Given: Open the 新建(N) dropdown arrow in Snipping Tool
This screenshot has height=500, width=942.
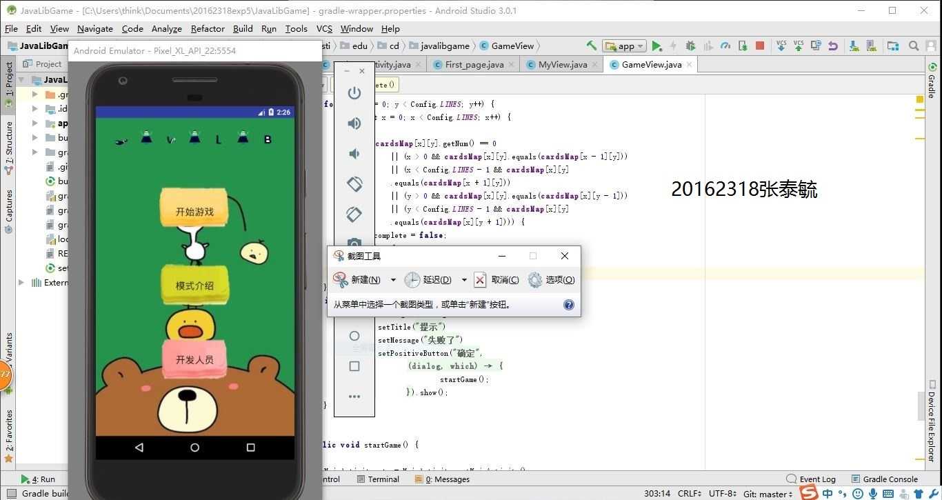Looking at the screenshot, I should click(393, 279).
